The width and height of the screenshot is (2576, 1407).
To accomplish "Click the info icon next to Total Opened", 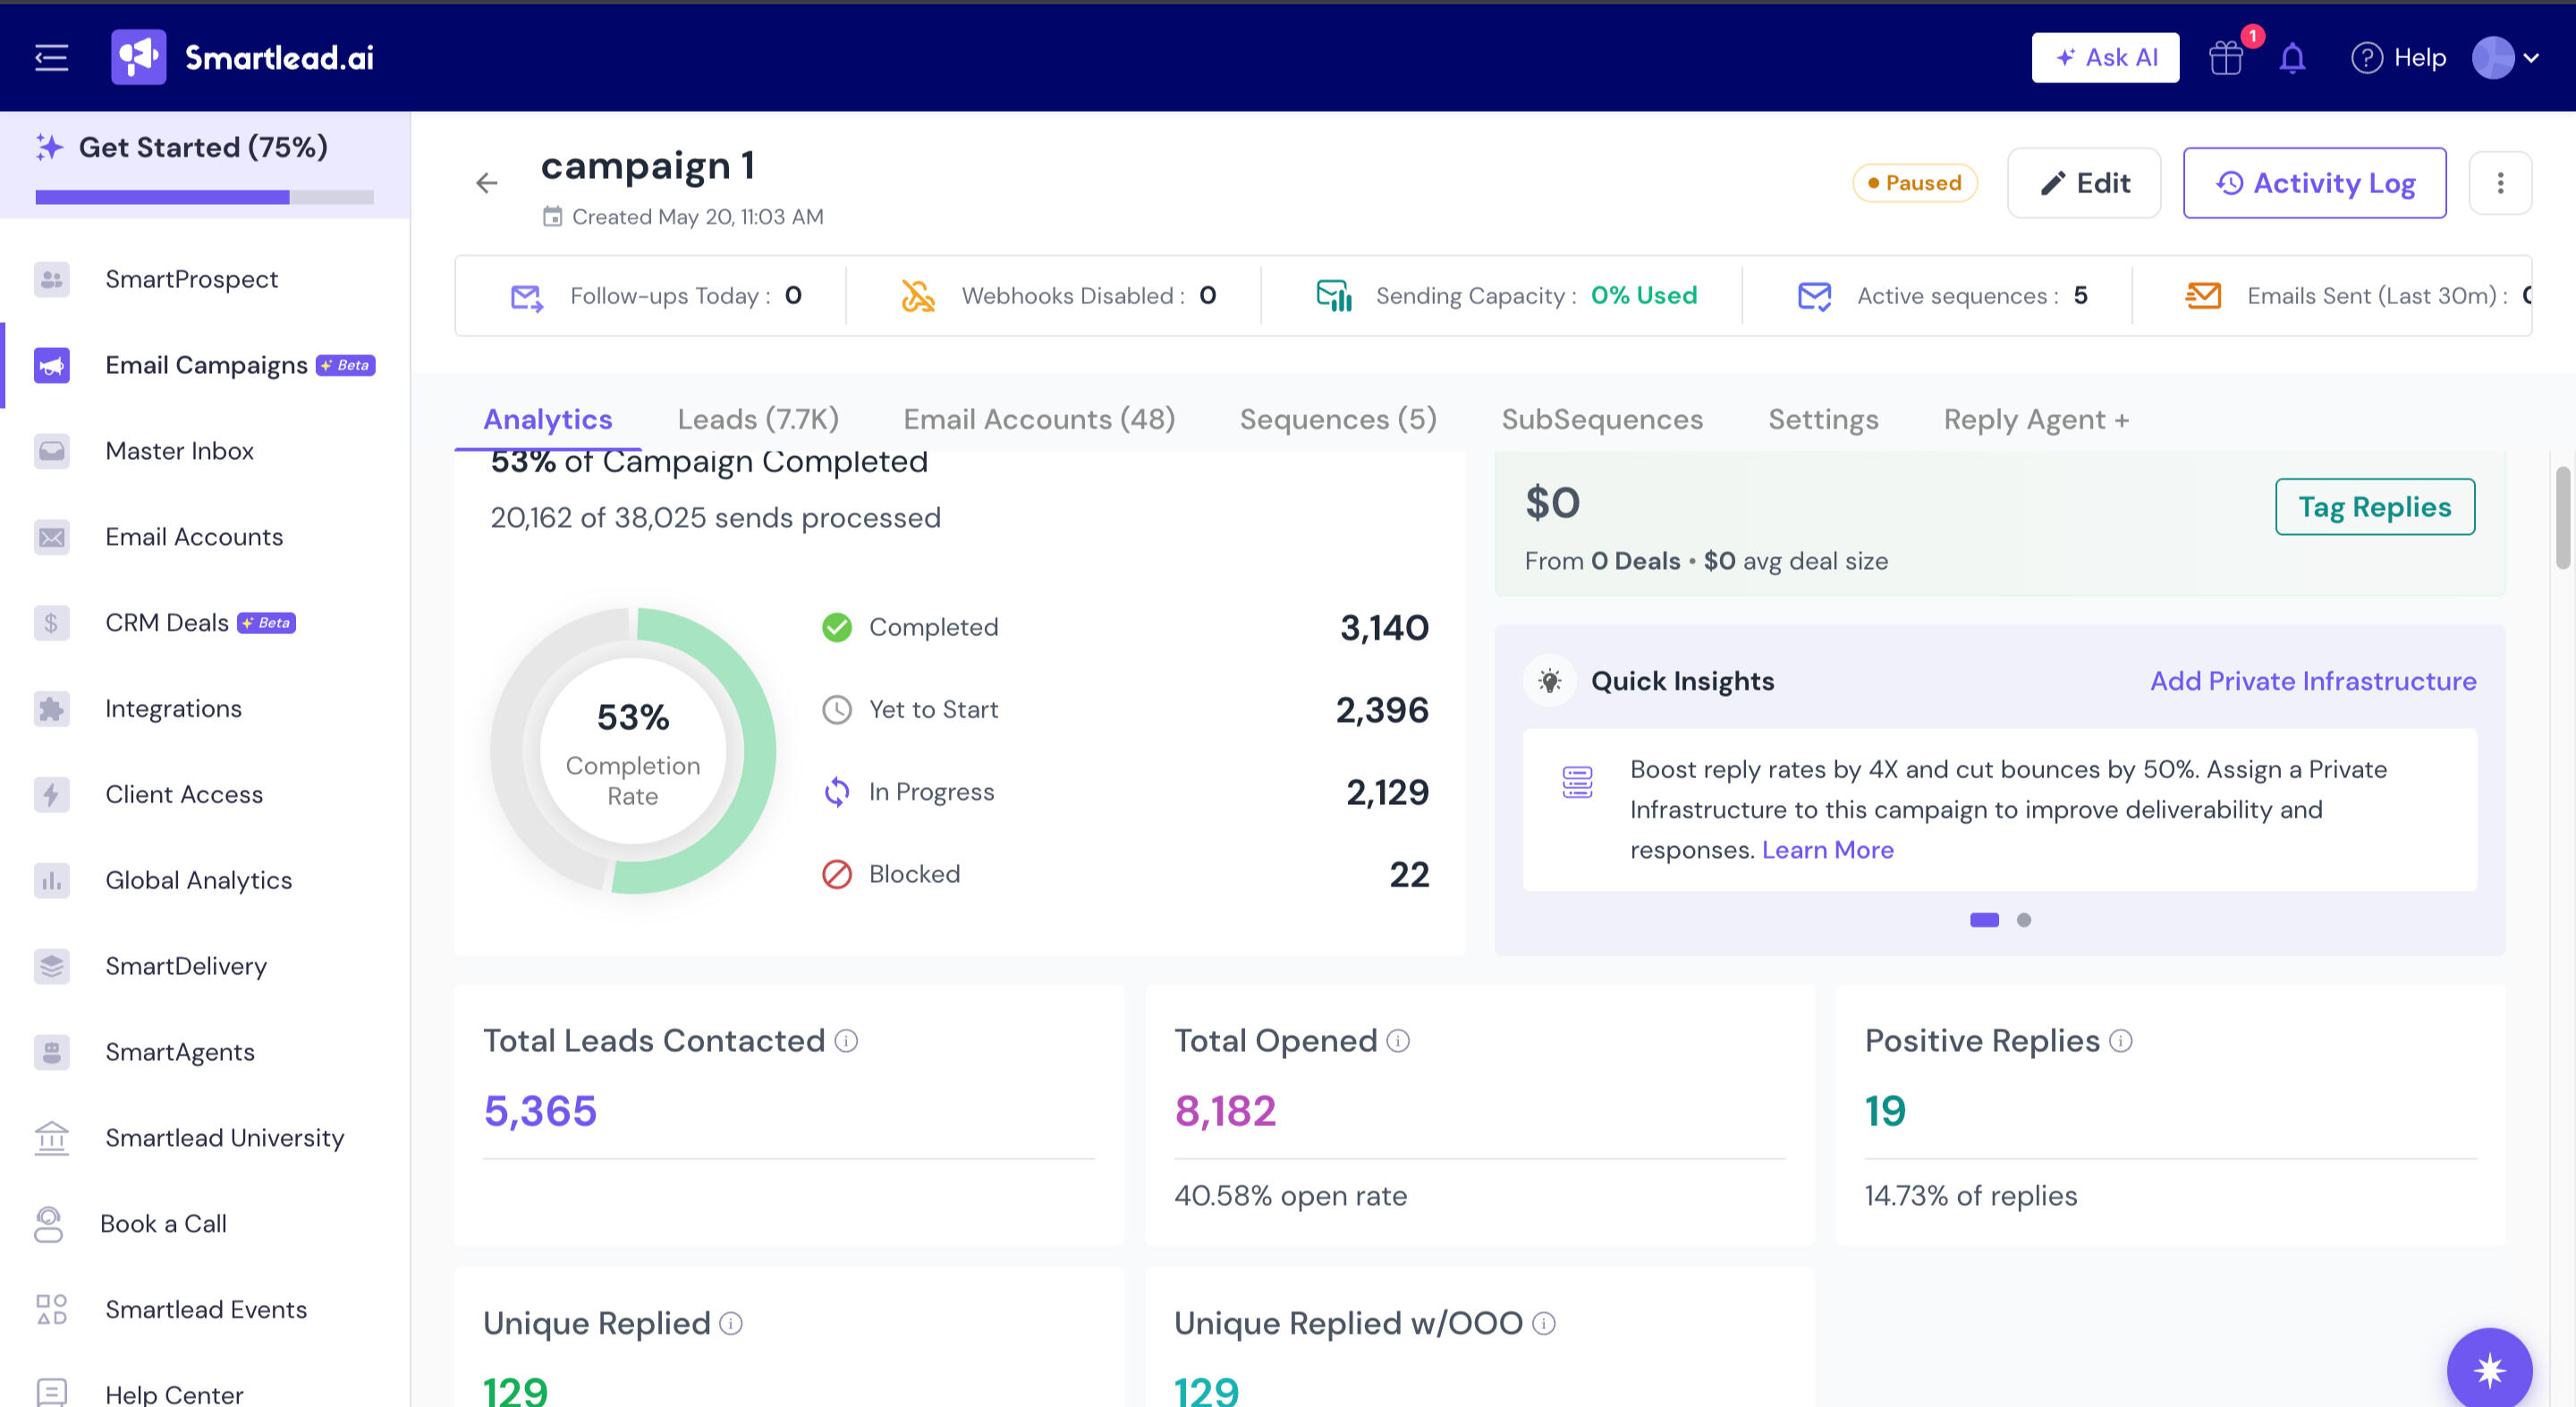I will click(1398, 1041).
